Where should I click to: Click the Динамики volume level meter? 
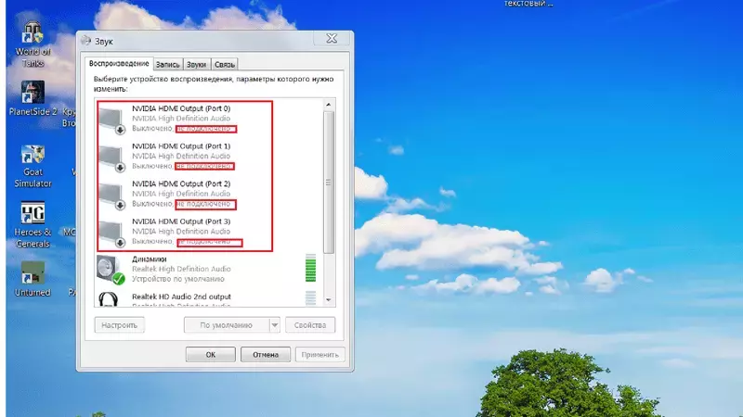click(x=311, y=268)
